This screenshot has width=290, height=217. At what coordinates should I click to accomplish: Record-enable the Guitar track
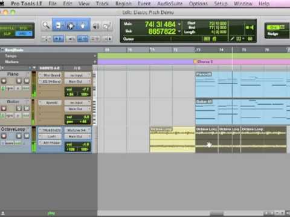coord(4,108)
